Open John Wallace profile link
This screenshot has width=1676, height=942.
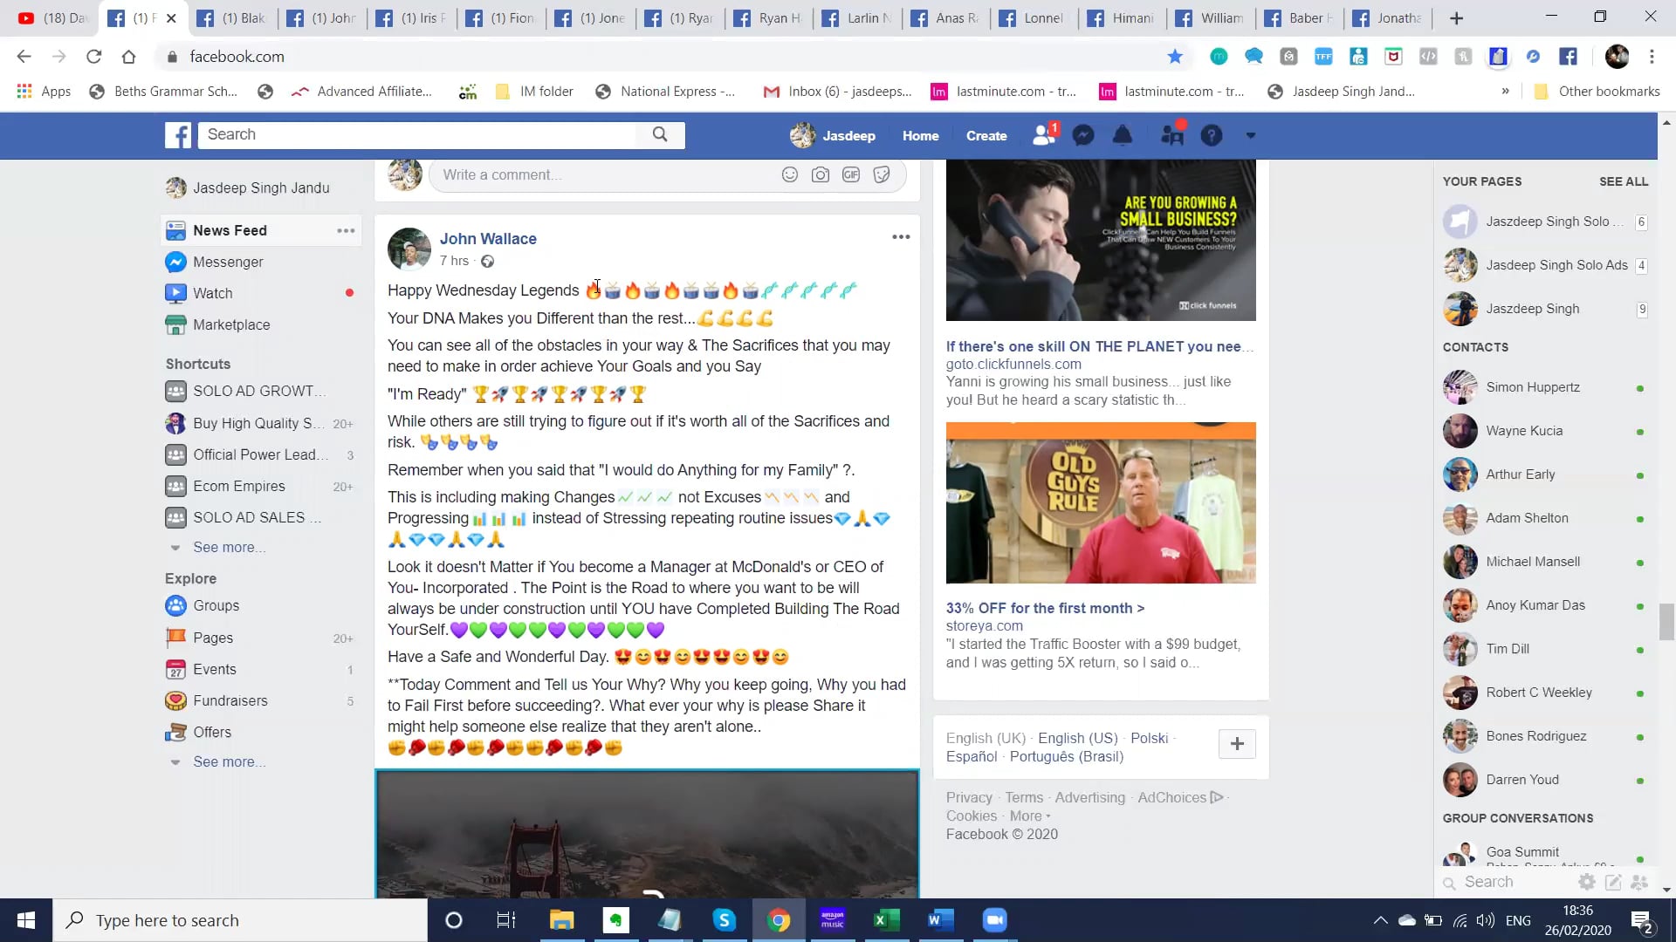(488, 239)
